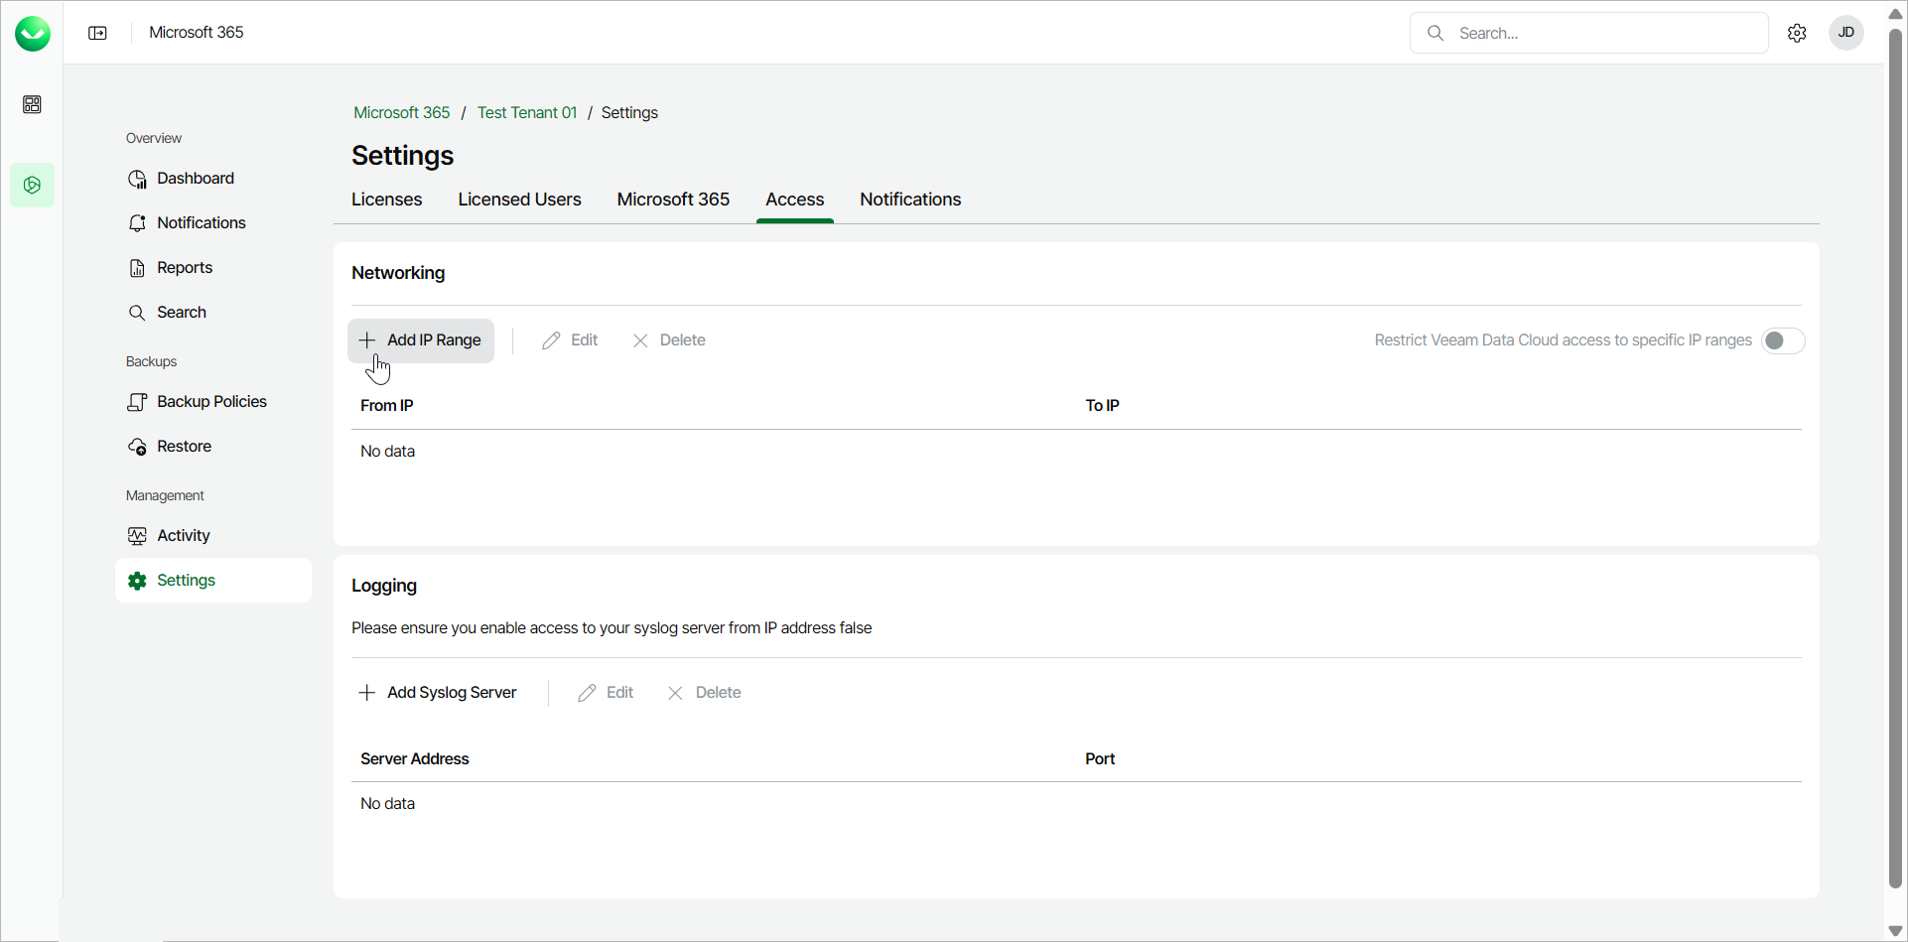Image resolution: width=1908 pixels, height=942 pixels.
Task: Open the settings gear icon in header
Action: click(x=1797, y=33)
